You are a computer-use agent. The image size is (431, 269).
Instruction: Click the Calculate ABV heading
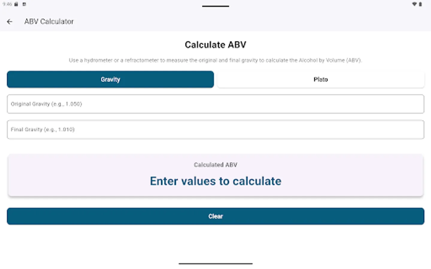pyautogui.click(x=215, y=45)
